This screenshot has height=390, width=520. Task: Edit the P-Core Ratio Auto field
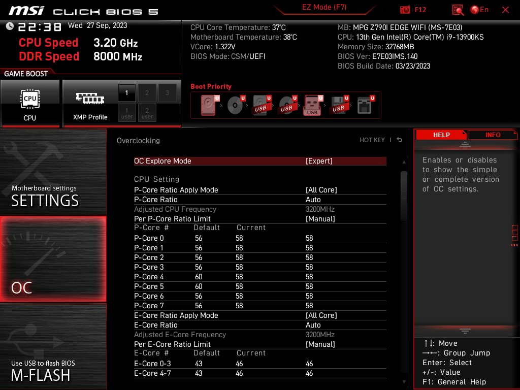[313, 200]
